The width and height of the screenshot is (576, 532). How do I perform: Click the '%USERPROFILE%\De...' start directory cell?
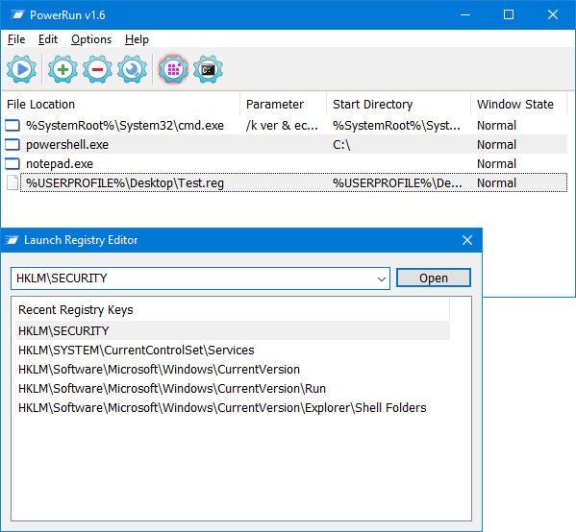[x=397, y=182]
